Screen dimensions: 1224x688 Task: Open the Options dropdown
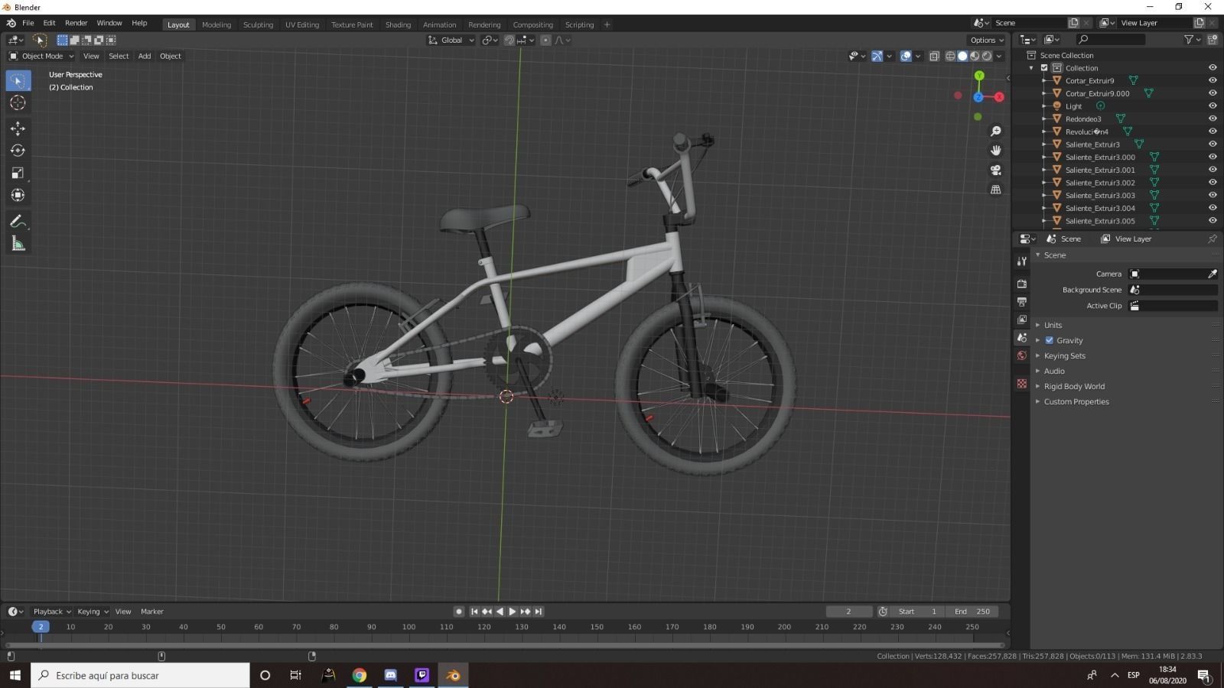(x=986, y=40)
